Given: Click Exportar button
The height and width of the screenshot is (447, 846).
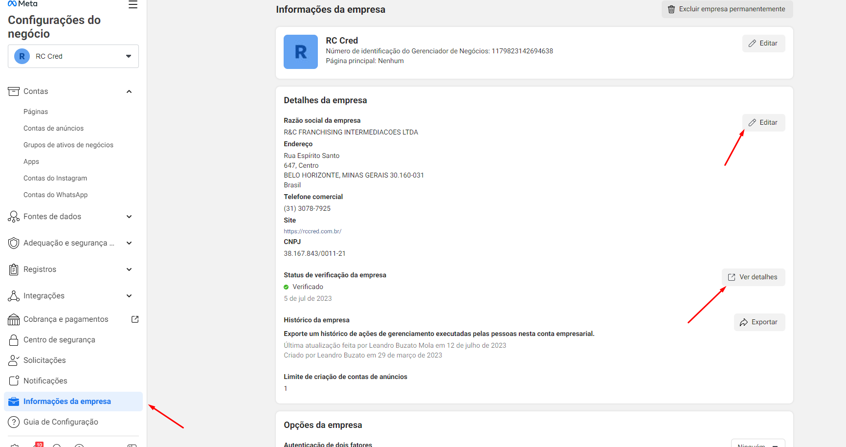Looking at the screenshot, I should (759, 322).
